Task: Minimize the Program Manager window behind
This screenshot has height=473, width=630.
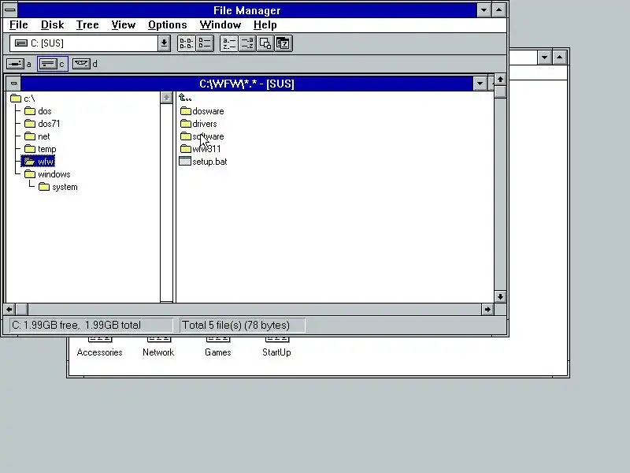Action: tap(544, 57)
